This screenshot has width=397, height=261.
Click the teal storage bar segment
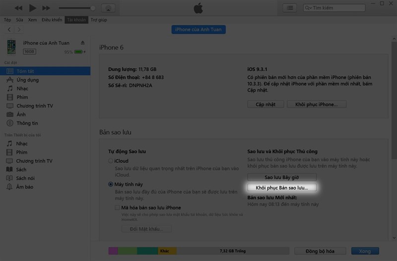click(147, 251)
